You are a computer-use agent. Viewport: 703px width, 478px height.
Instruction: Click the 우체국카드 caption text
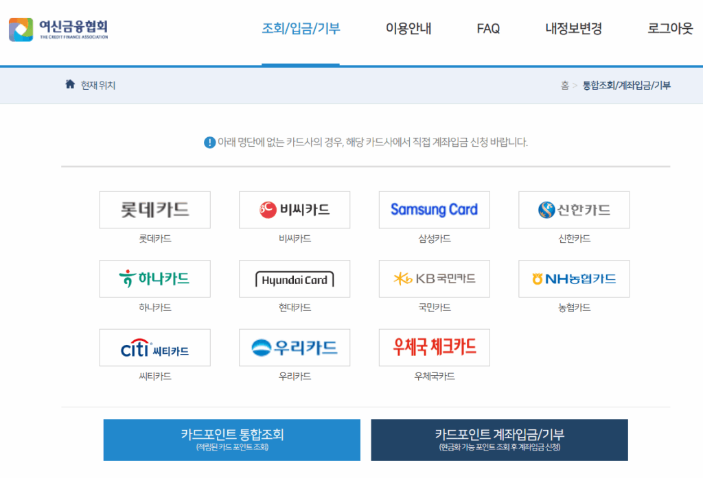point(435,377)
